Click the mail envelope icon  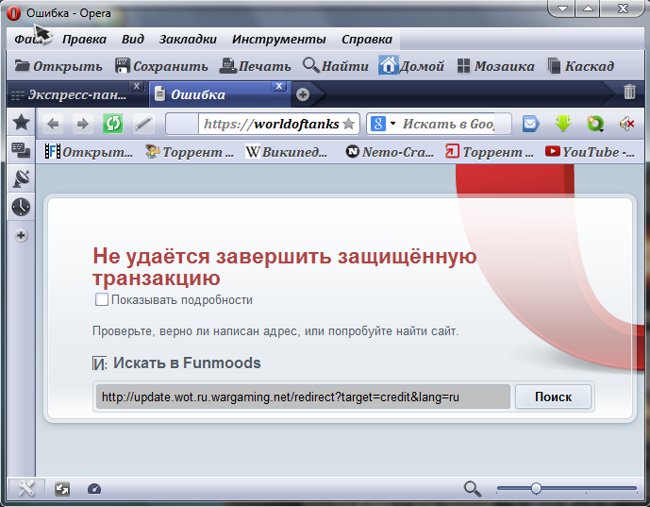(530, 124)
